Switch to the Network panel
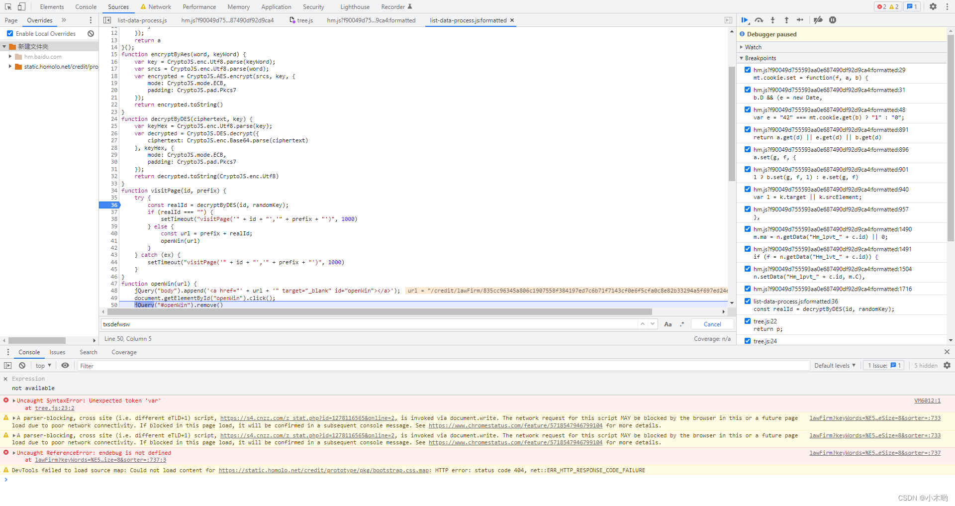Viewport: 955px width, 506px height. tap(156, 7)
